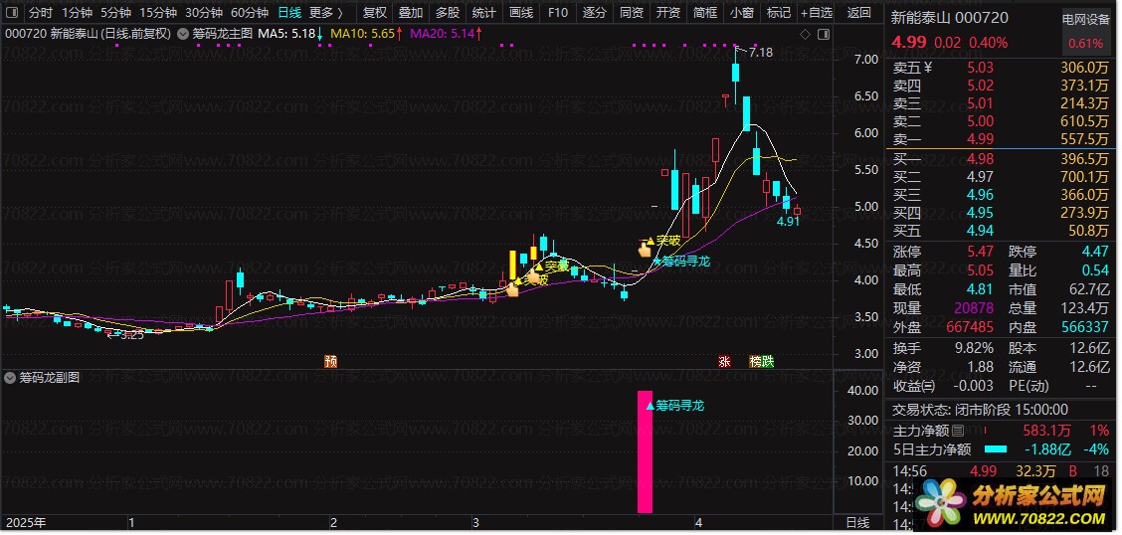Viewport: 1122px width, 535px height.
Task: Click the list icon next to 主力净额
Action: tap(958, 432)
